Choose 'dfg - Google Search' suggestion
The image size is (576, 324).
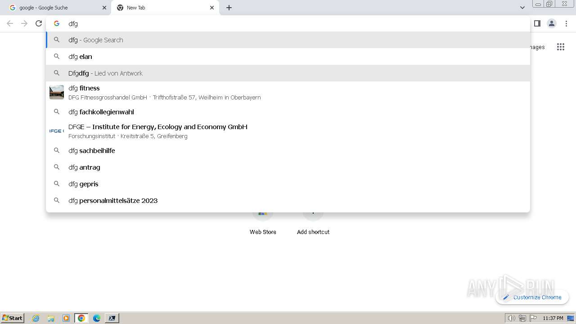point(288,40)
